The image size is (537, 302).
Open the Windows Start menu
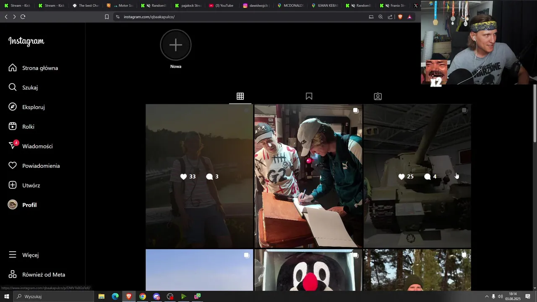pos(7,297)
